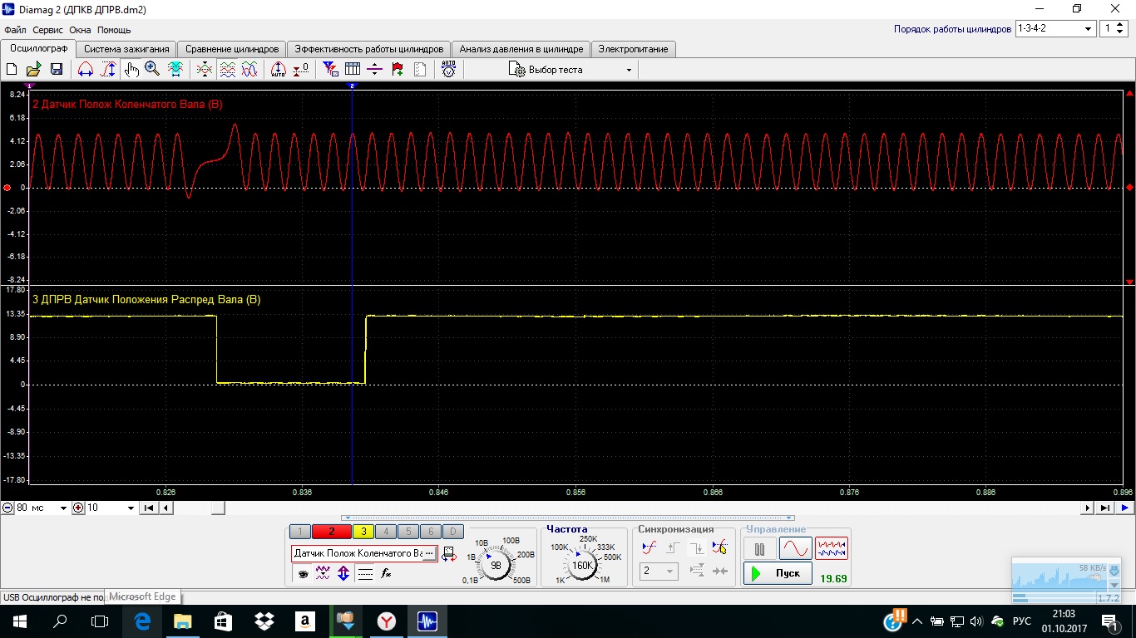Click the filter funnel toolbar icon

pyautogui.click(x=330, y=70)
